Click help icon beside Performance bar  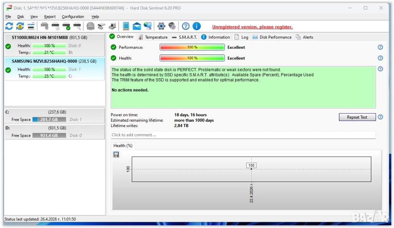[380, 47]
